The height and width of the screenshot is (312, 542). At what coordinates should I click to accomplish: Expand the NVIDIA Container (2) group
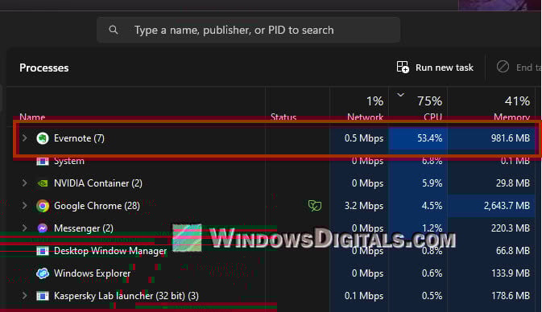coord(24,183)
